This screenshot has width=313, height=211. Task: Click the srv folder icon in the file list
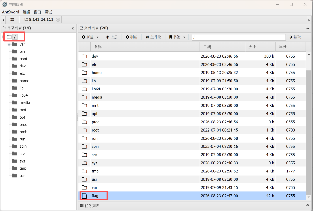tap(84, 155)
